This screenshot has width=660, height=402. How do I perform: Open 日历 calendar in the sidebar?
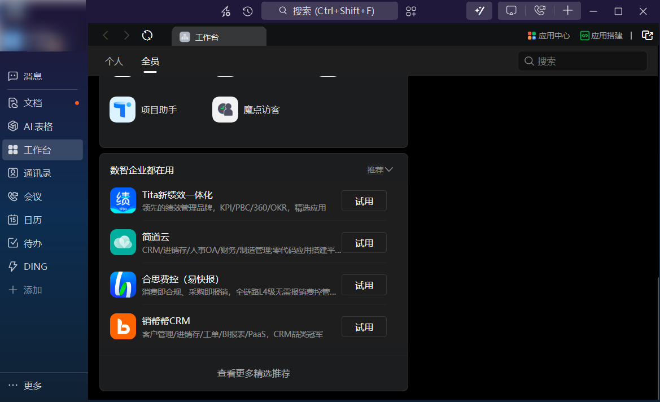tap(42, 220)
